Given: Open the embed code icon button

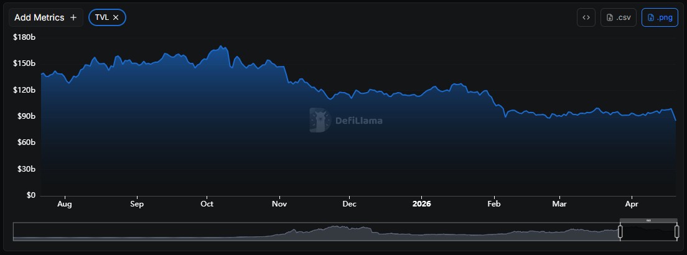Looking at the screenshot, I should click(586, 17).
